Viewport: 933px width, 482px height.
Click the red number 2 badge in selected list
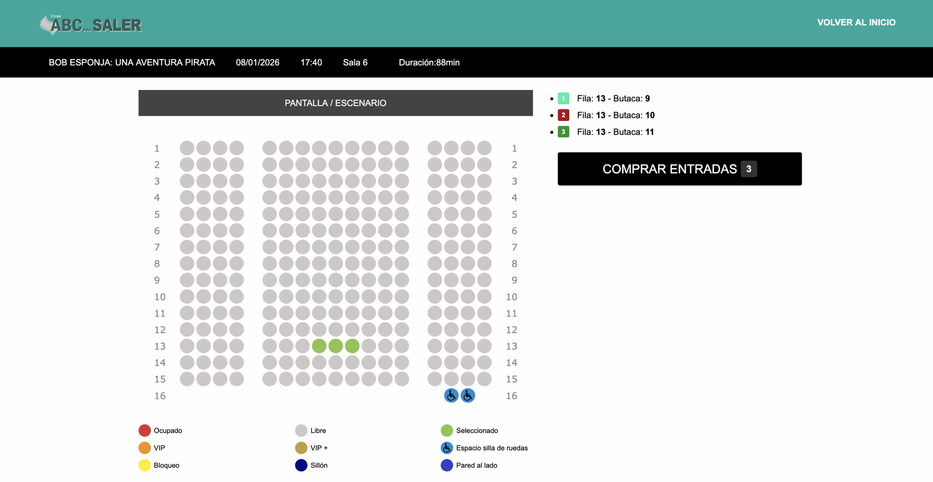[563, 115]
